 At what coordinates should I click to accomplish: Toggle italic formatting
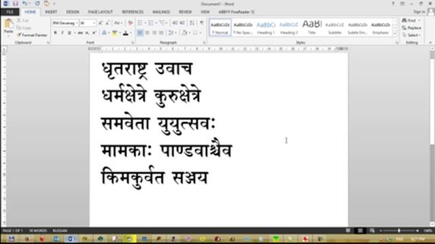click(x=62, y=33)
